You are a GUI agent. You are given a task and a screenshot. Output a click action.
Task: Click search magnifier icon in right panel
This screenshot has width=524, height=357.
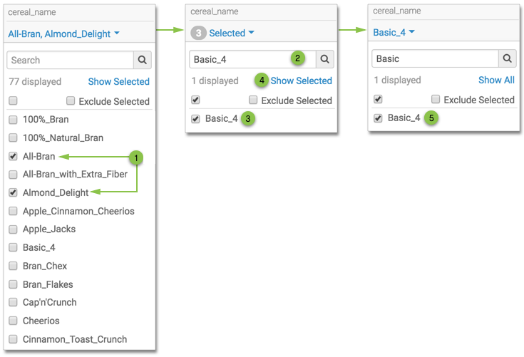[507, 59]
